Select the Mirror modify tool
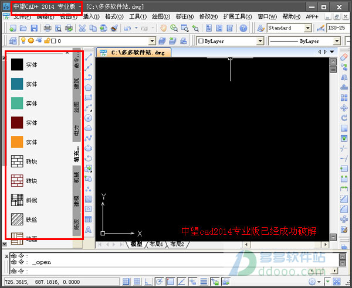Image resolution: width=352 pixels, height=288 pixels. pos(344,77)
